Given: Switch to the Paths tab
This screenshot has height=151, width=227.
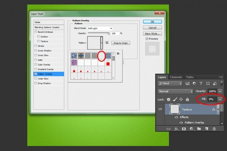Looking at the screenshot, I should click(x=190, y=77).
